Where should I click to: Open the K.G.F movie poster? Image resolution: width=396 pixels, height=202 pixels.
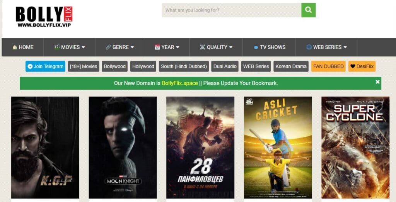click(45, 147)
